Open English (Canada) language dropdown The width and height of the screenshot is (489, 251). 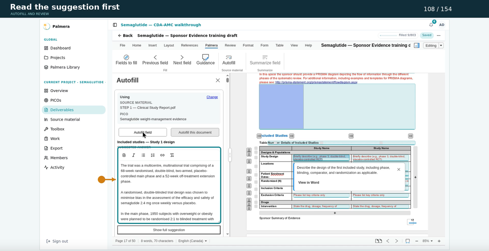click(192, 241)
